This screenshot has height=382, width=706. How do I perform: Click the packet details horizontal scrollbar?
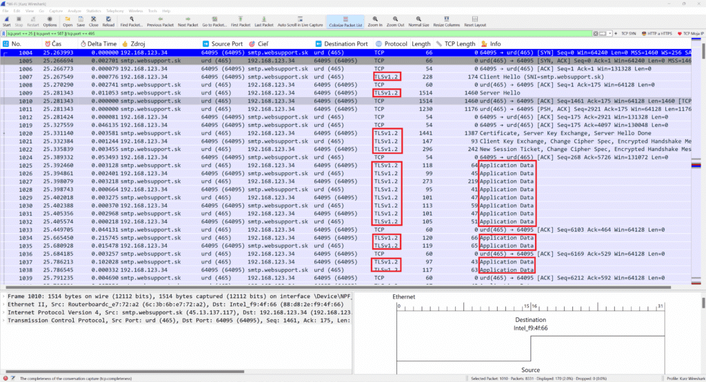[x=125, y=372]
